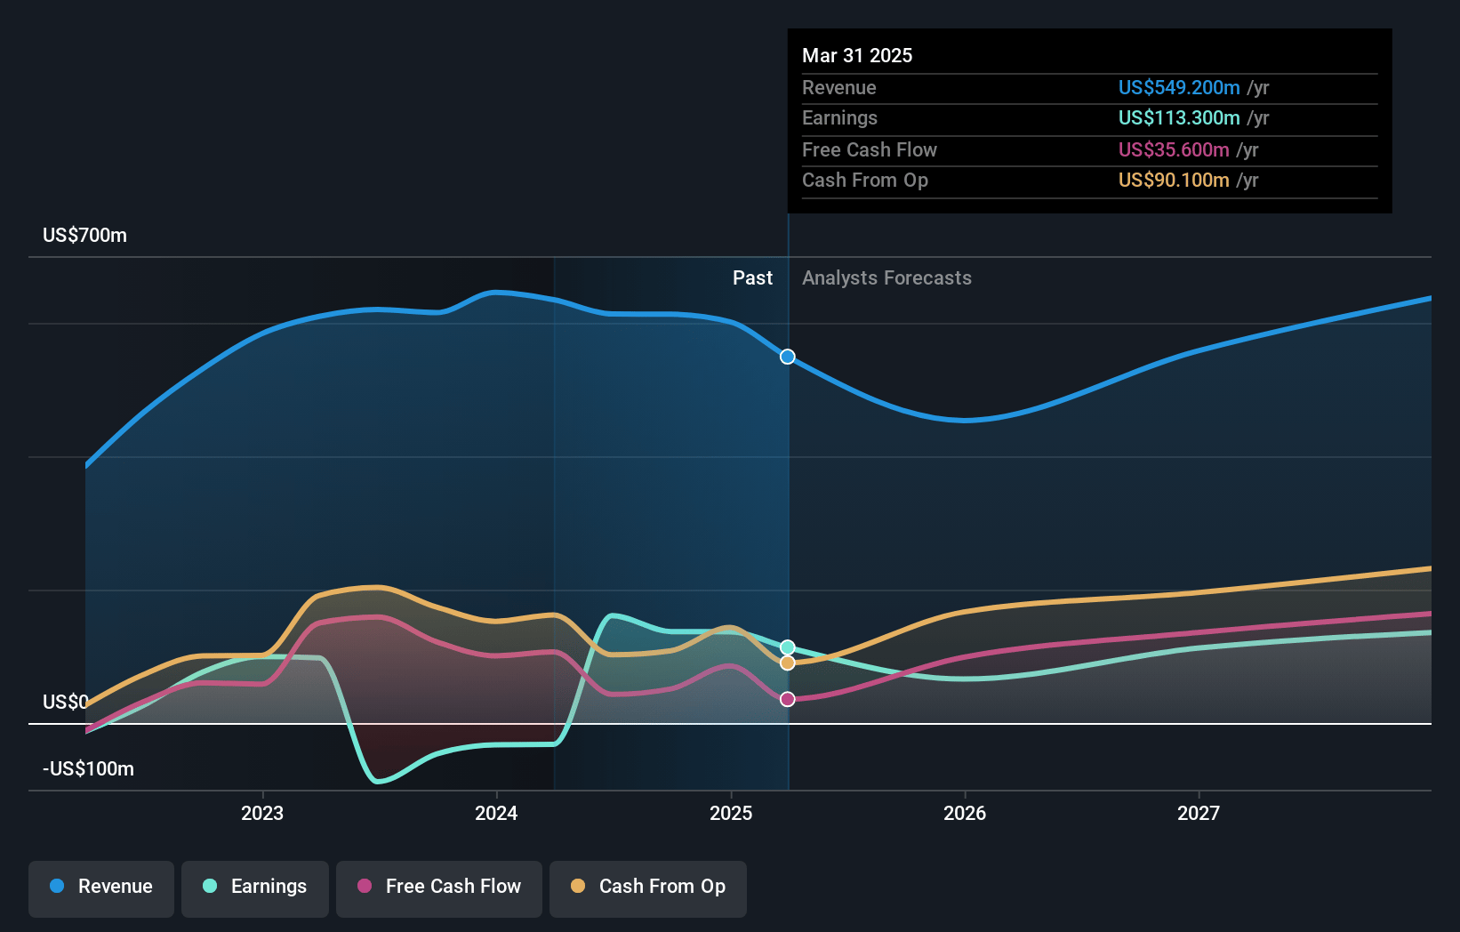Image resolution: width=1460 pixels, height=932 pixels.
Task: Toggle the Free Cash Flow legend button
Action: click(x=439, y=888)
